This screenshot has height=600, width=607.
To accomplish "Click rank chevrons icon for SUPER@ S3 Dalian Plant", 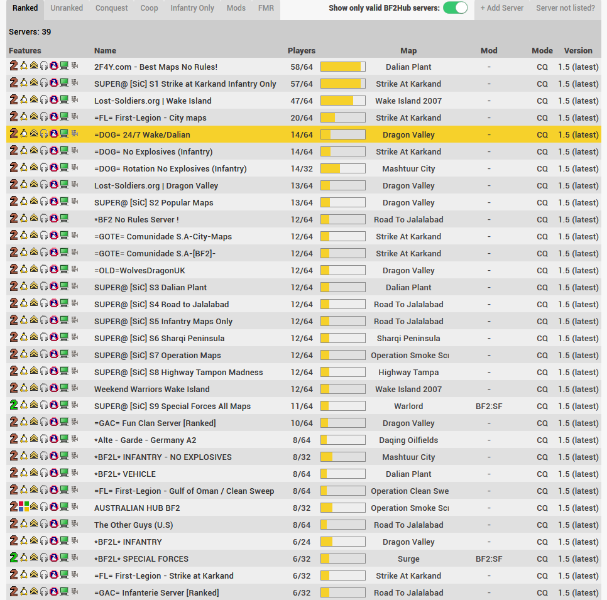I will pyautogui.click(x=34, y=286).
